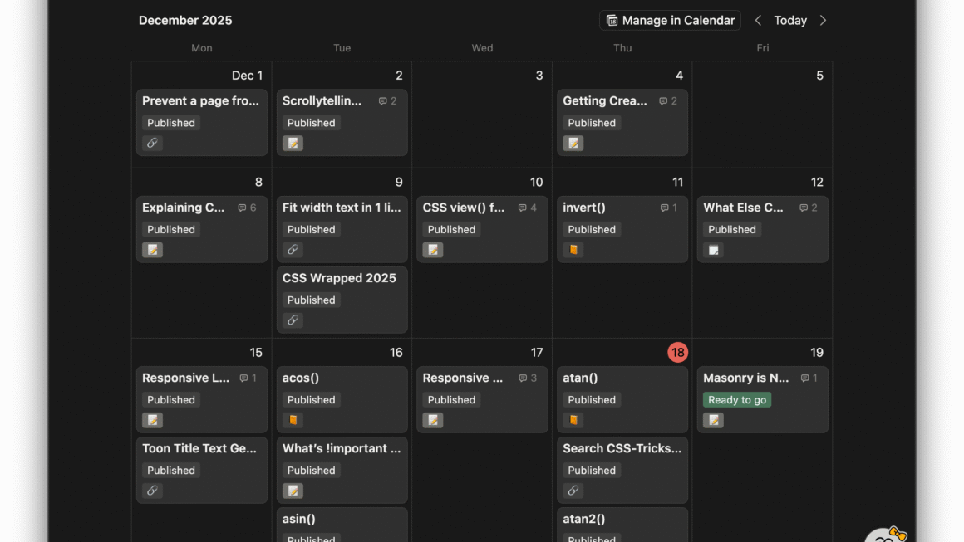964x542 pixels.
Task: Click Manage in Calendar button
Action: [670, 21]
